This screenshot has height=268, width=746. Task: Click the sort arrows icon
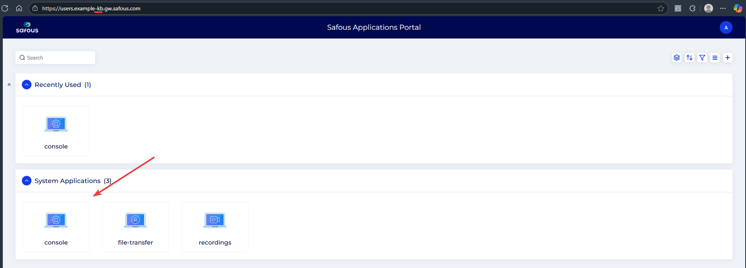point(689,58)
